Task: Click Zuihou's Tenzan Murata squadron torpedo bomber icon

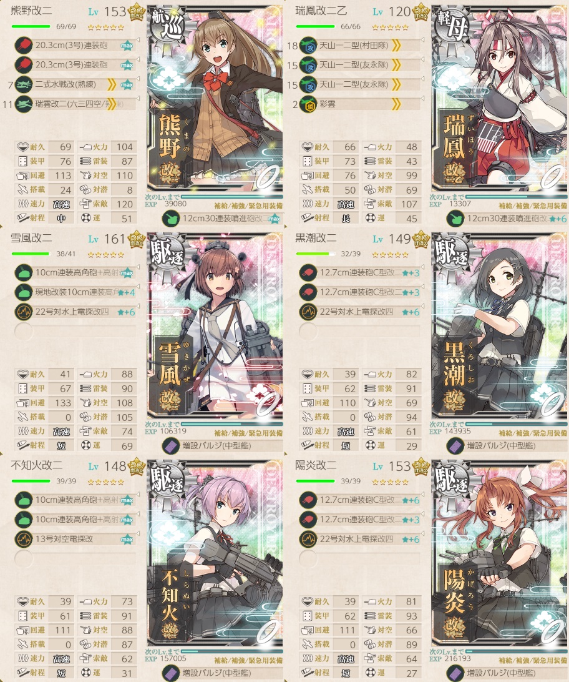Action: [x=308, y=45]
